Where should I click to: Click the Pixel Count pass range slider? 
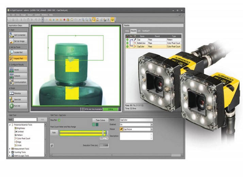tap(82, 134)
